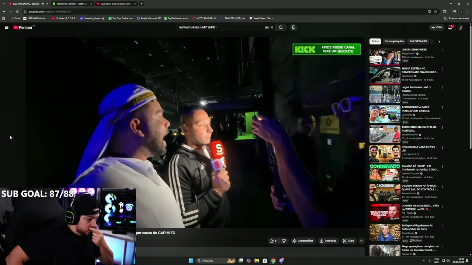Click the main video player area
Image resolution: width=472 pixels, height=265 pixels.
[195, 132]
